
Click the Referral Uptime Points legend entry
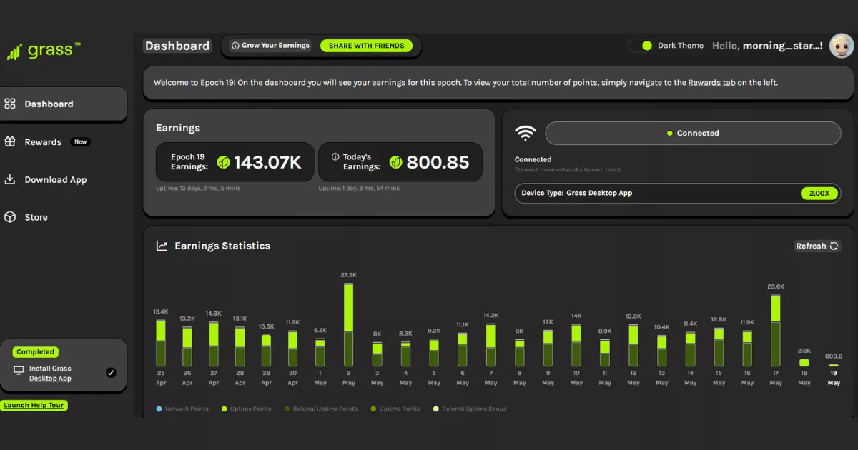(x=320, y=409)
